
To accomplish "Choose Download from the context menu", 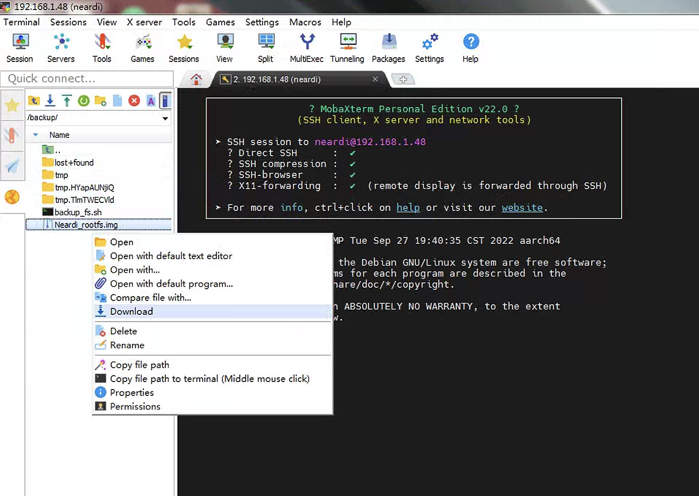I will point(212,312).
